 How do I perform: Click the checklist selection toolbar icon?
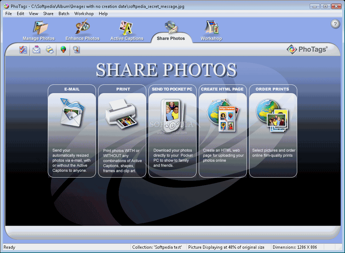coord(23,50)
